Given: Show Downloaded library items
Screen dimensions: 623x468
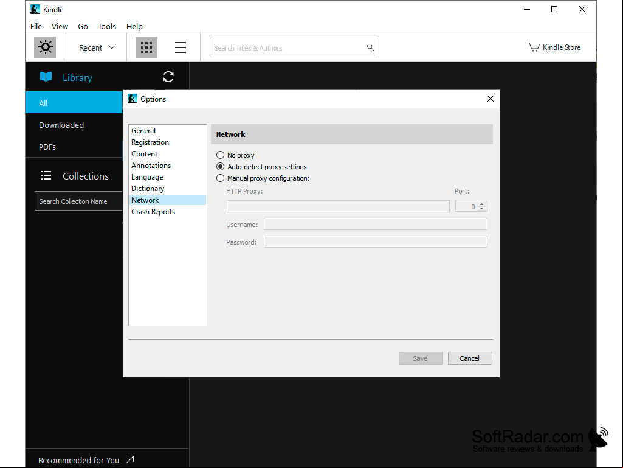Looking at the screenshot, I should [74, 125].
